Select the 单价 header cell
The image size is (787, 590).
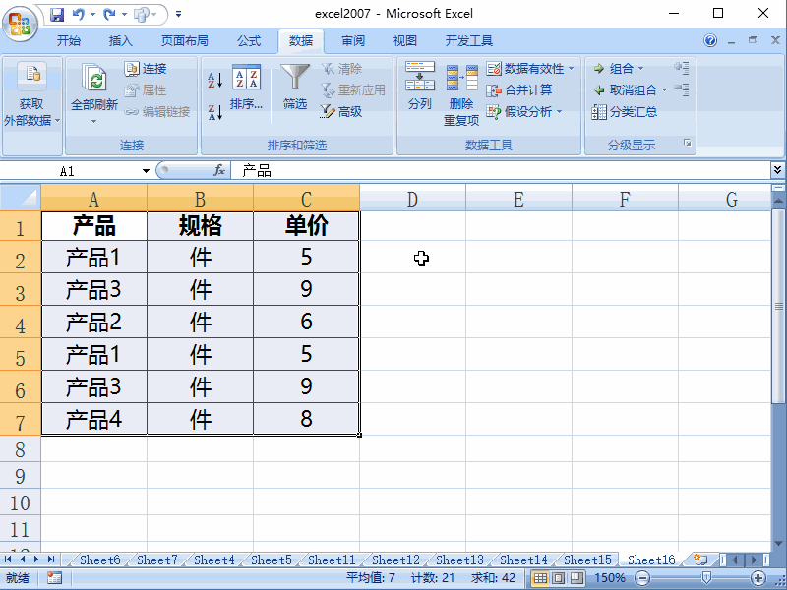coord(306,226)
